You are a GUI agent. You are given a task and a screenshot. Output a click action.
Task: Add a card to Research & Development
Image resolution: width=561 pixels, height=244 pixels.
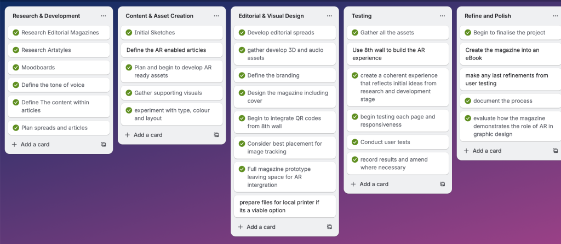(31, 145)
